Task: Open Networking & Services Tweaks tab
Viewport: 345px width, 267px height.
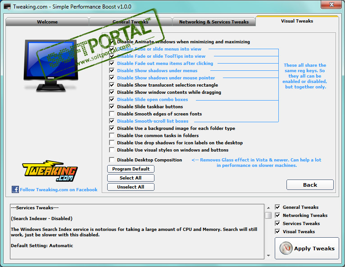Action: (x=214, y=22)
